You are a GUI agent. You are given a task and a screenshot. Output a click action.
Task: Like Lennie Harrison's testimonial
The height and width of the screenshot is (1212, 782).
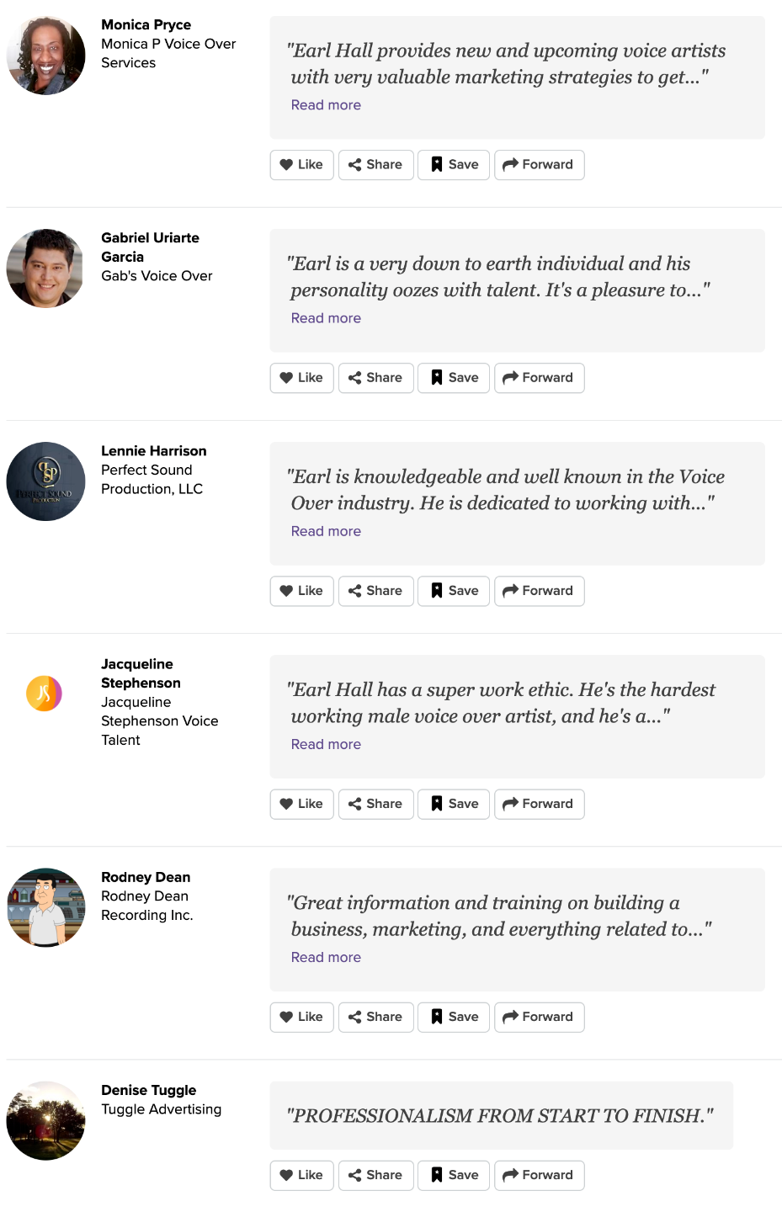coord(301,591)
